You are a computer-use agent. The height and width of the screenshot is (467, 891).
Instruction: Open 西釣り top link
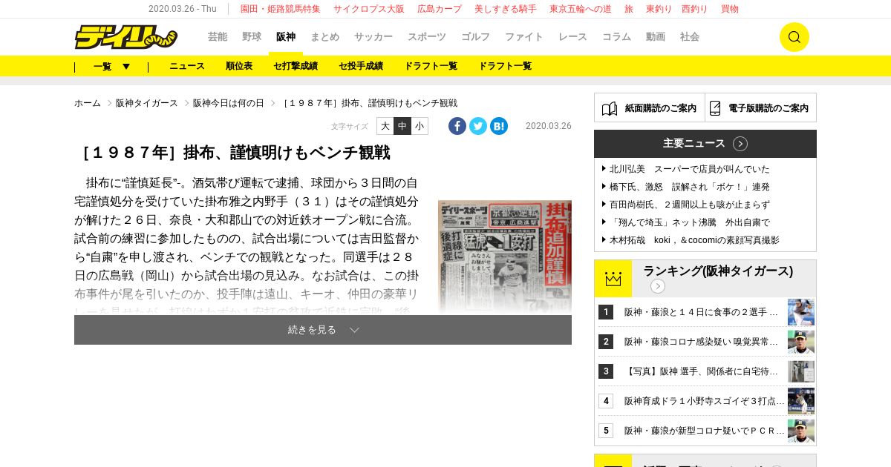click(694, 9)
